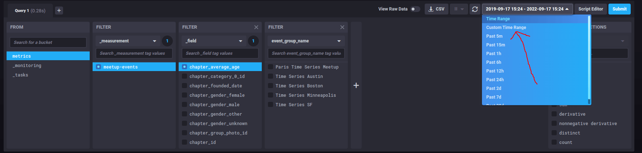Add a new filter with plus button

(x=356, y=86)
